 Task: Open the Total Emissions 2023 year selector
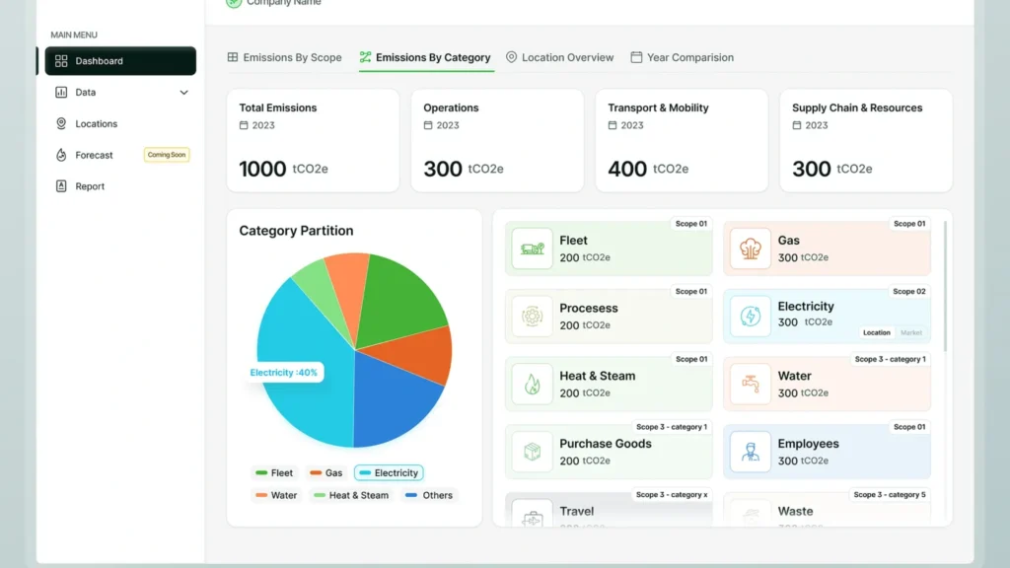[x=257, y=125]
